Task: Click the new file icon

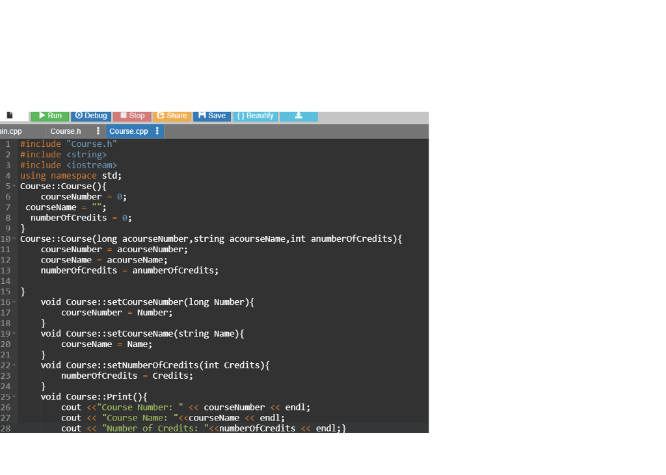Action: pyautogui.click(x=10, y=115)
